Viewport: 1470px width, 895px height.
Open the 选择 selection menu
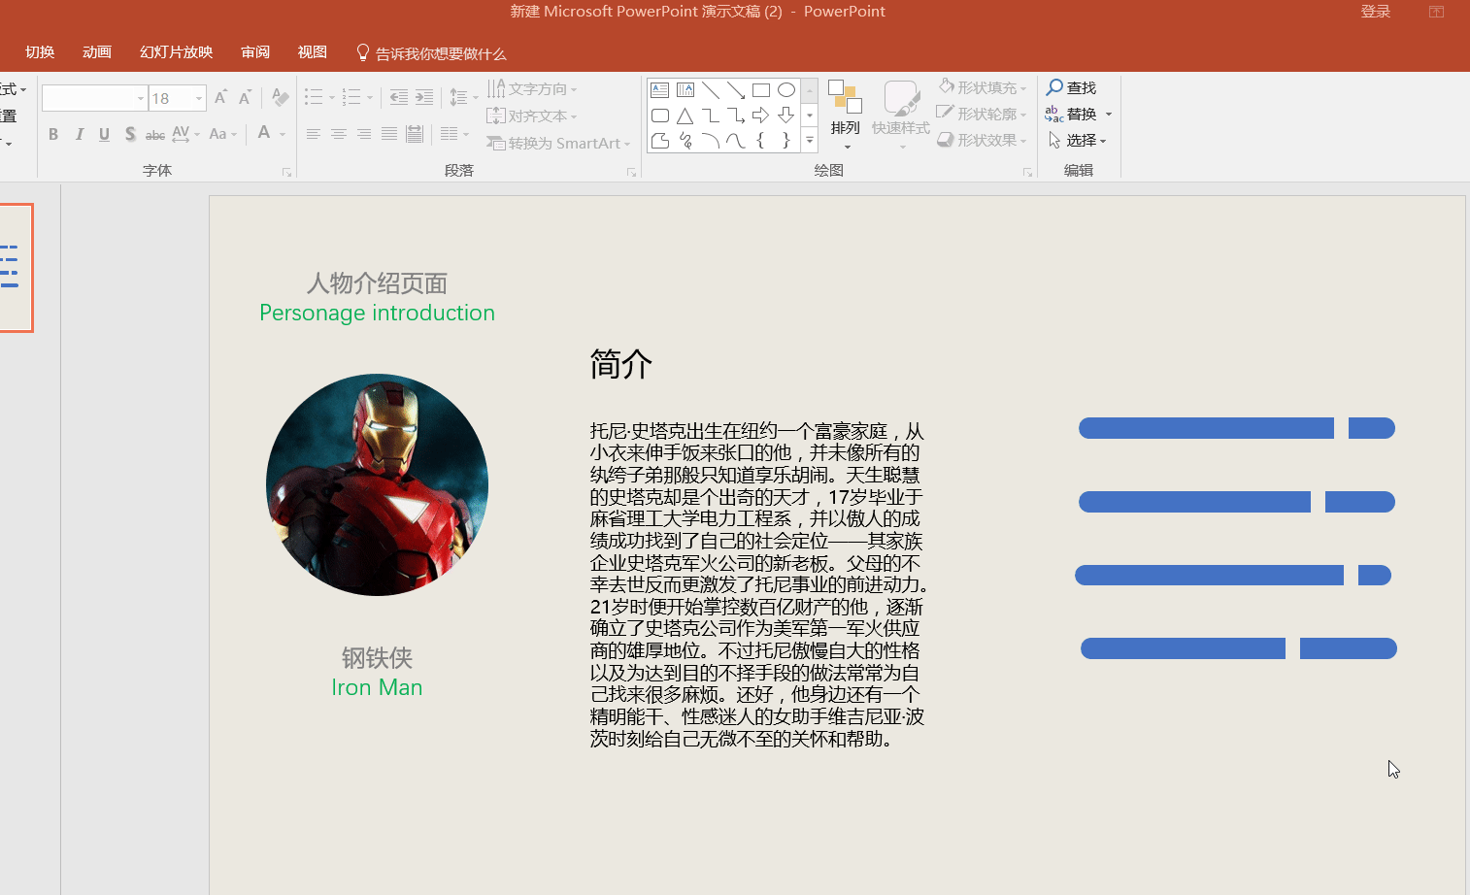(x=1078, y=141)
